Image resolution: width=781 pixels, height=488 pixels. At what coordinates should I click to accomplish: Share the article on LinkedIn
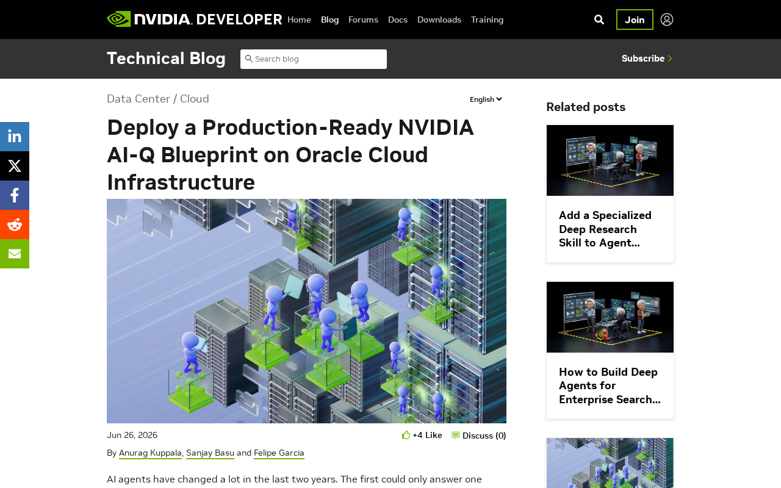coord(15,137)
